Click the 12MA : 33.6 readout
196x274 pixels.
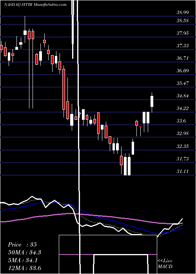(x=25, y=268)
